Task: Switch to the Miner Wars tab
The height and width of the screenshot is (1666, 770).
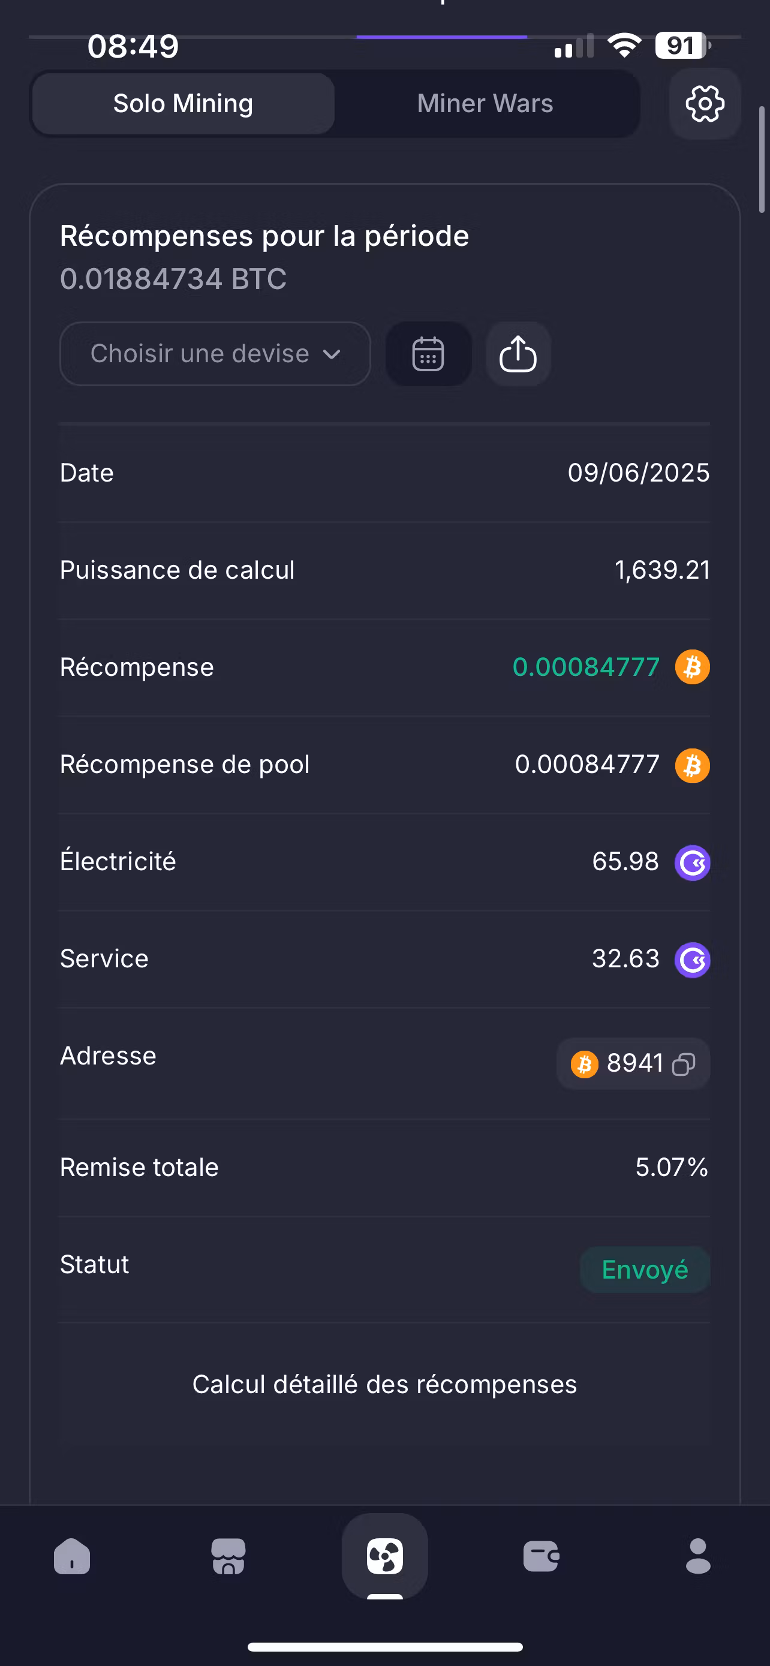Action: [485, 104]
